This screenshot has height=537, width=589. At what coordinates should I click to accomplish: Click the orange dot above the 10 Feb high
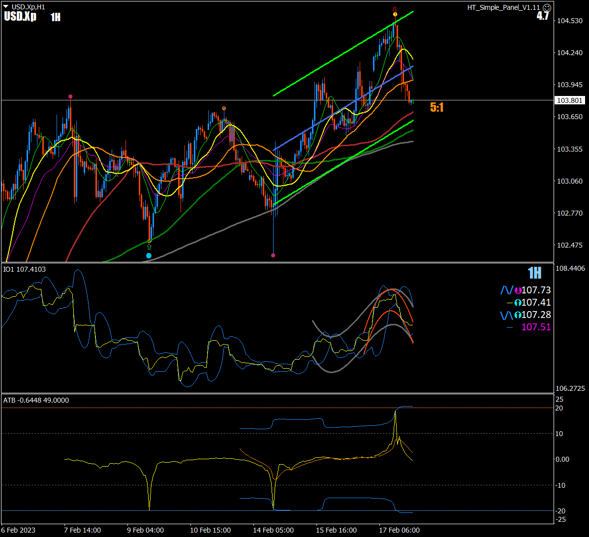[224, 108]
